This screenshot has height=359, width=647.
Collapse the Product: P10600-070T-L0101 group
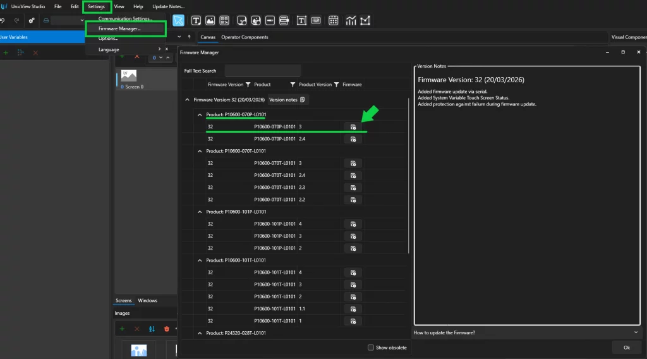point(200,151)
